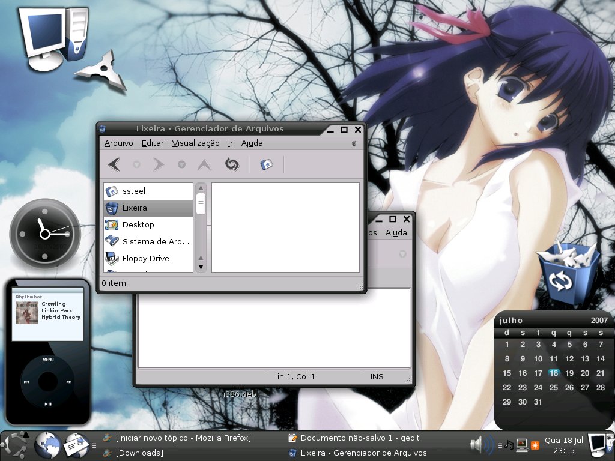Image resolution: width=615 pixels, height=461 pixels.
Task: Click the 0 item status bar text
Action: coord(114,283)
